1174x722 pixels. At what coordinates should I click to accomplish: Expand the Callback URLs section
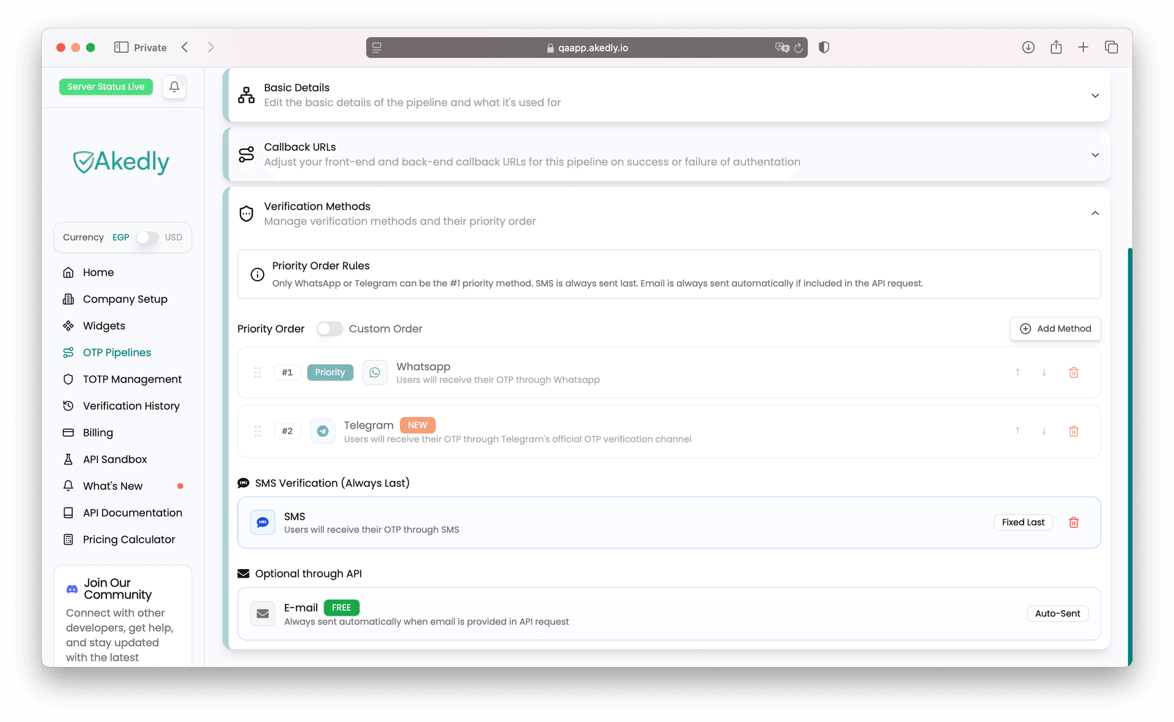pos(1095,155)
